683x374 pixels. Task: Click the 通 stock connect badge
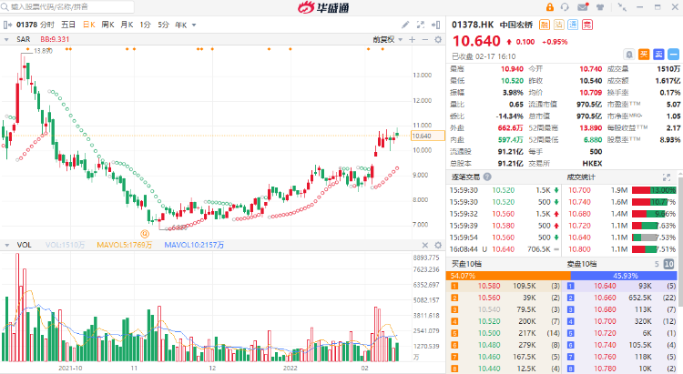[573, 25]
